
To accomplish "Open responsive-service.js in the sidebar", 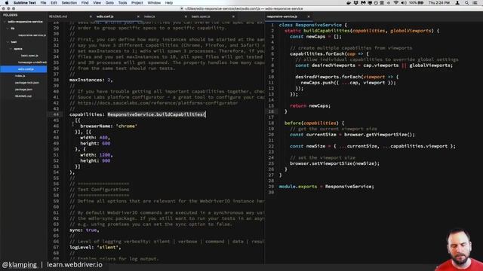I will [32, 35].
